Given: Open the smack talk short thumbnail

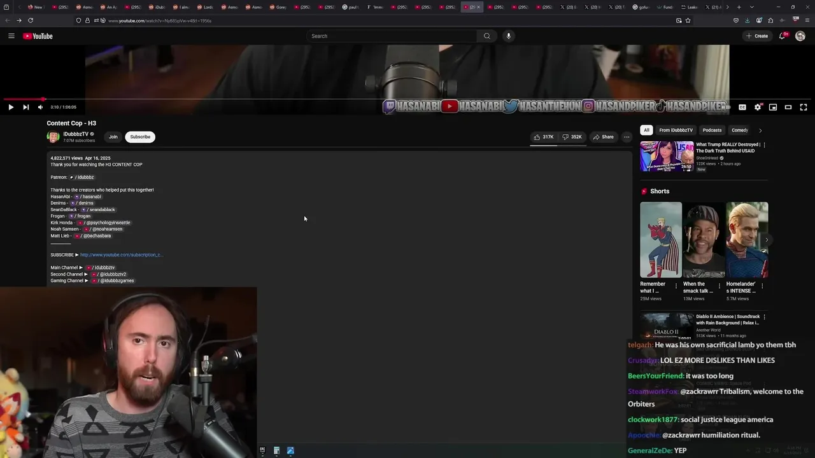Looking at the screenshot, I should (704, 240).
